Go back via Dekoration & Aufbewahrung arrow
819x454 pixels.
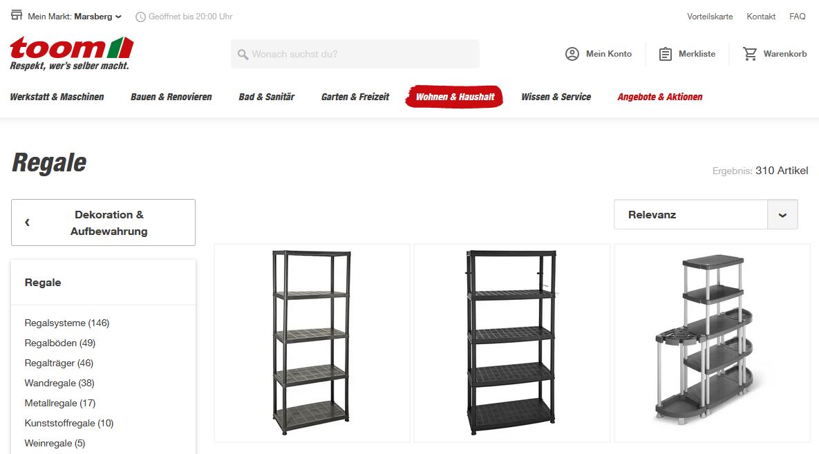coord(27,223)
